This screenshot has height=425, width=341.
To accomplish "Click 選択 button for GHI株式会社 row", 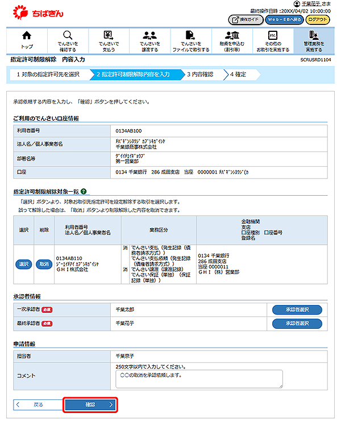I will coord(24,264).
